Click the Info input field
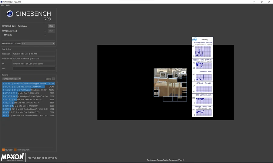The width and height of the screenshot is (273, 163). (x=34, y=68)
